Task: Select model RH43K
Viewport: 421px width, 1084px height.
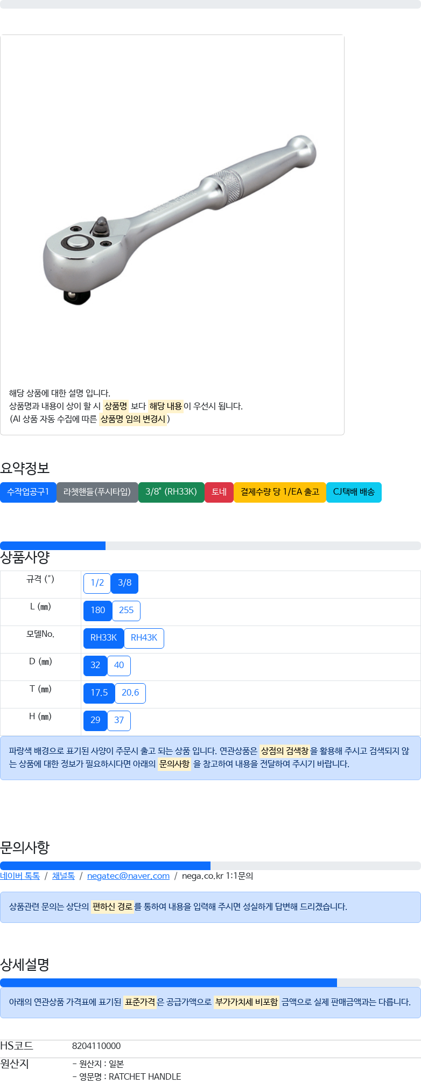Action: (144, 638)
